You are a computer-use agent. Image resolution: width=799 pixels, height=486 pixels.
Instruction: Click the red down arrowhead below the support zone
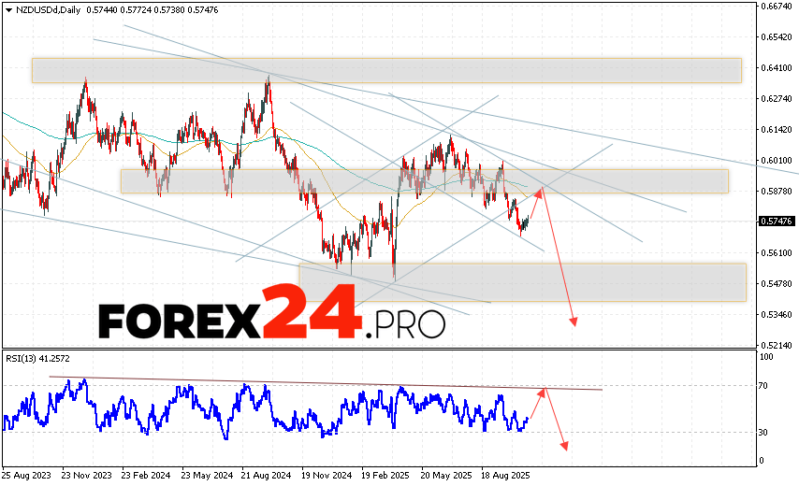(x=574, y=322)
